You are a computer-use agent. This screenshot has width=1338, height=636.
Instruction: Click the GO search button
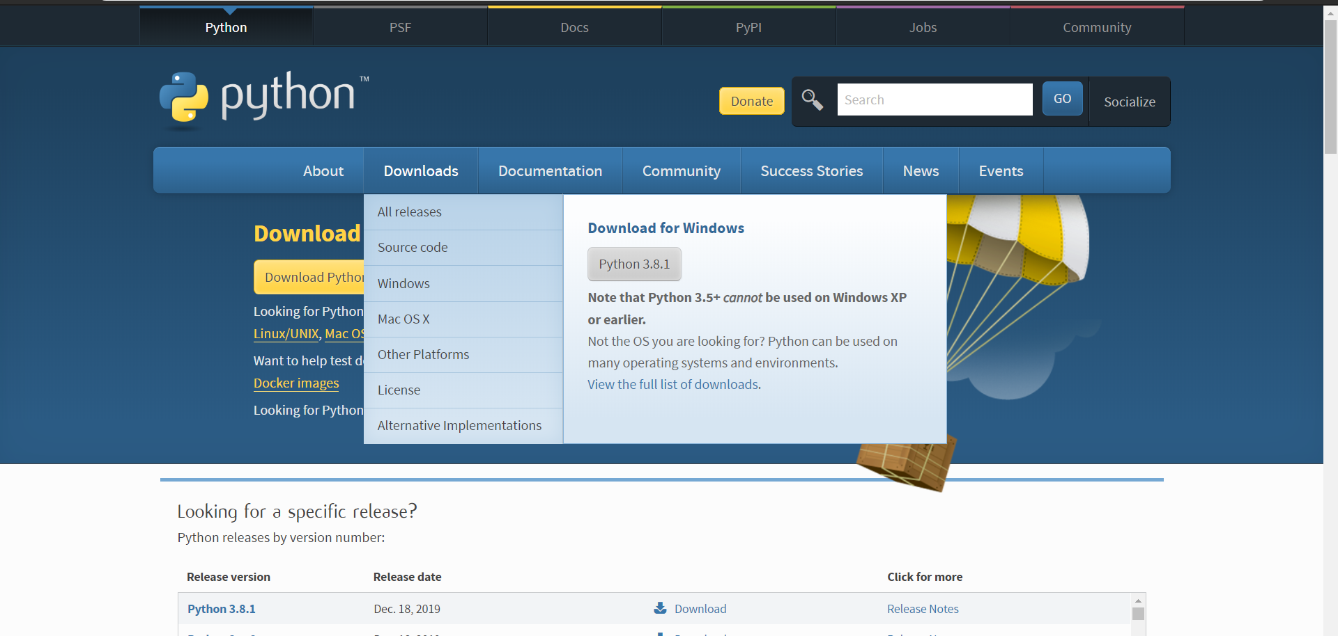tap(1061, 98)
